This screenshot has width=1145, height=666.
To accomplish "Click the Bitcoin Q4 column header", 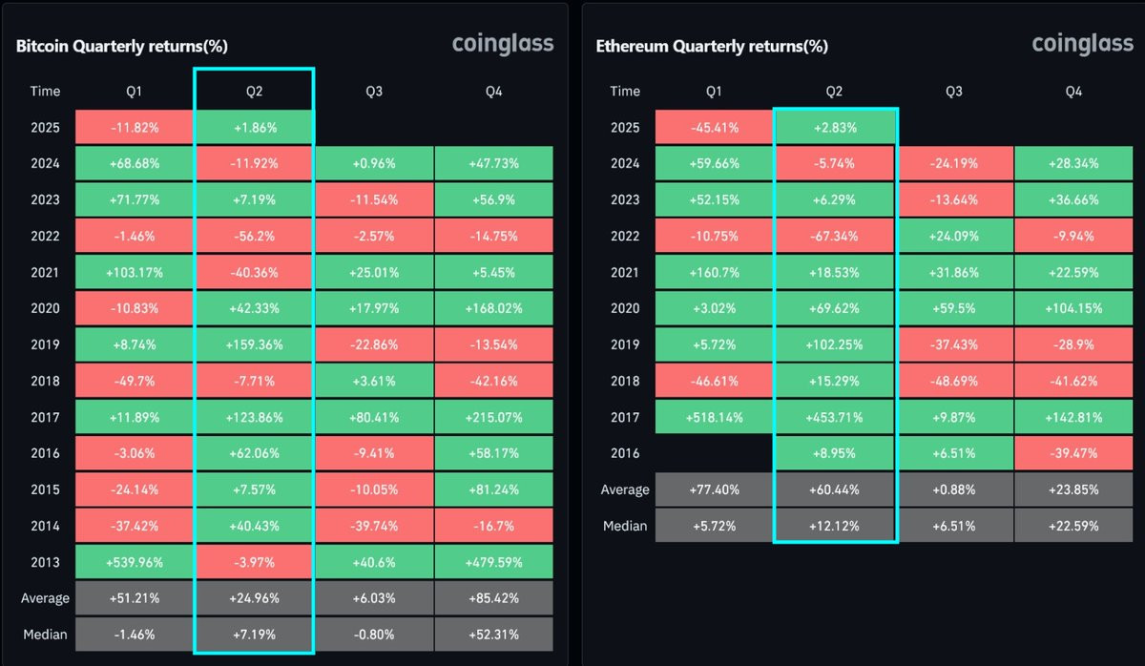I will point(493,92).
